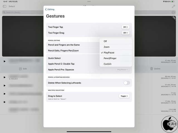Screen dimensions: 178x133
Task: Click the PRO corner badge
Action: (x=174, y=18)
